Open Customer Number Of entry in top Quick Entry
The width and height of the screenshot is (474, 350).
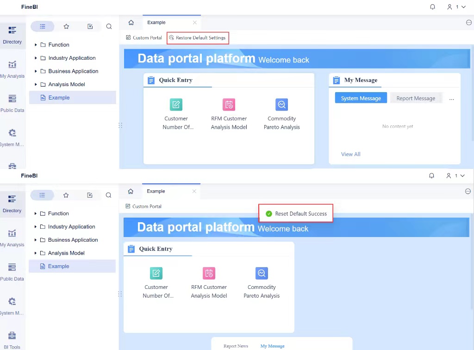pyautogui.click(x=176, y=114)
